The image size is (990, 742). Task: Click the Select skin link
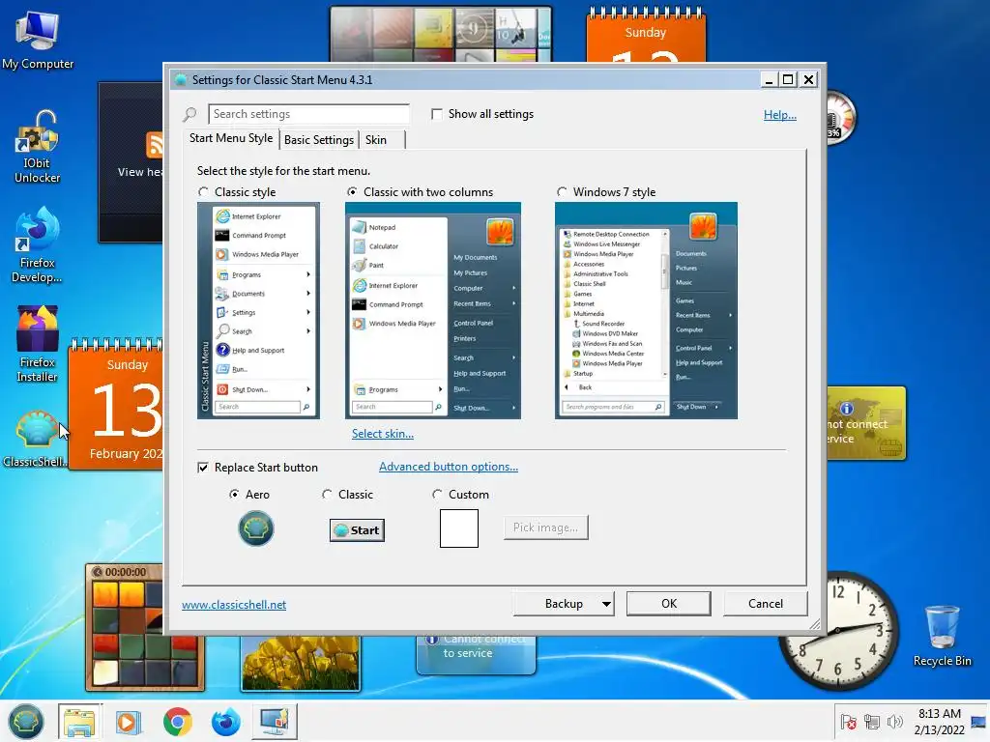[383, 434]
